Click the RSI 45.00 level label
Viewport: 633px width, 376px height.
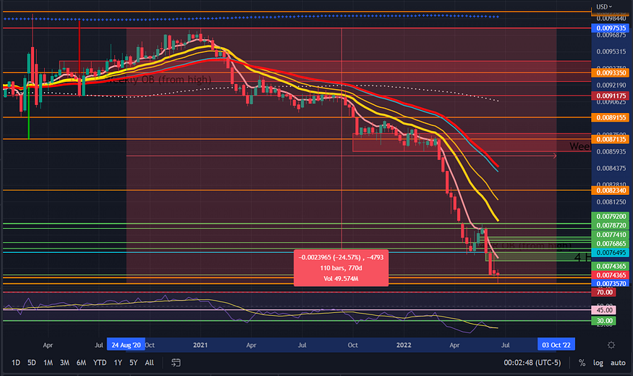603,310
